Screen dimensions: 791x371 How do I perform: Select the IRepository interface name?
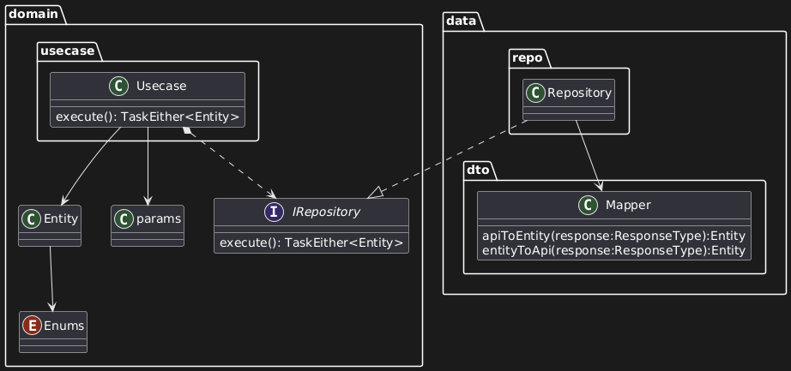325,212
